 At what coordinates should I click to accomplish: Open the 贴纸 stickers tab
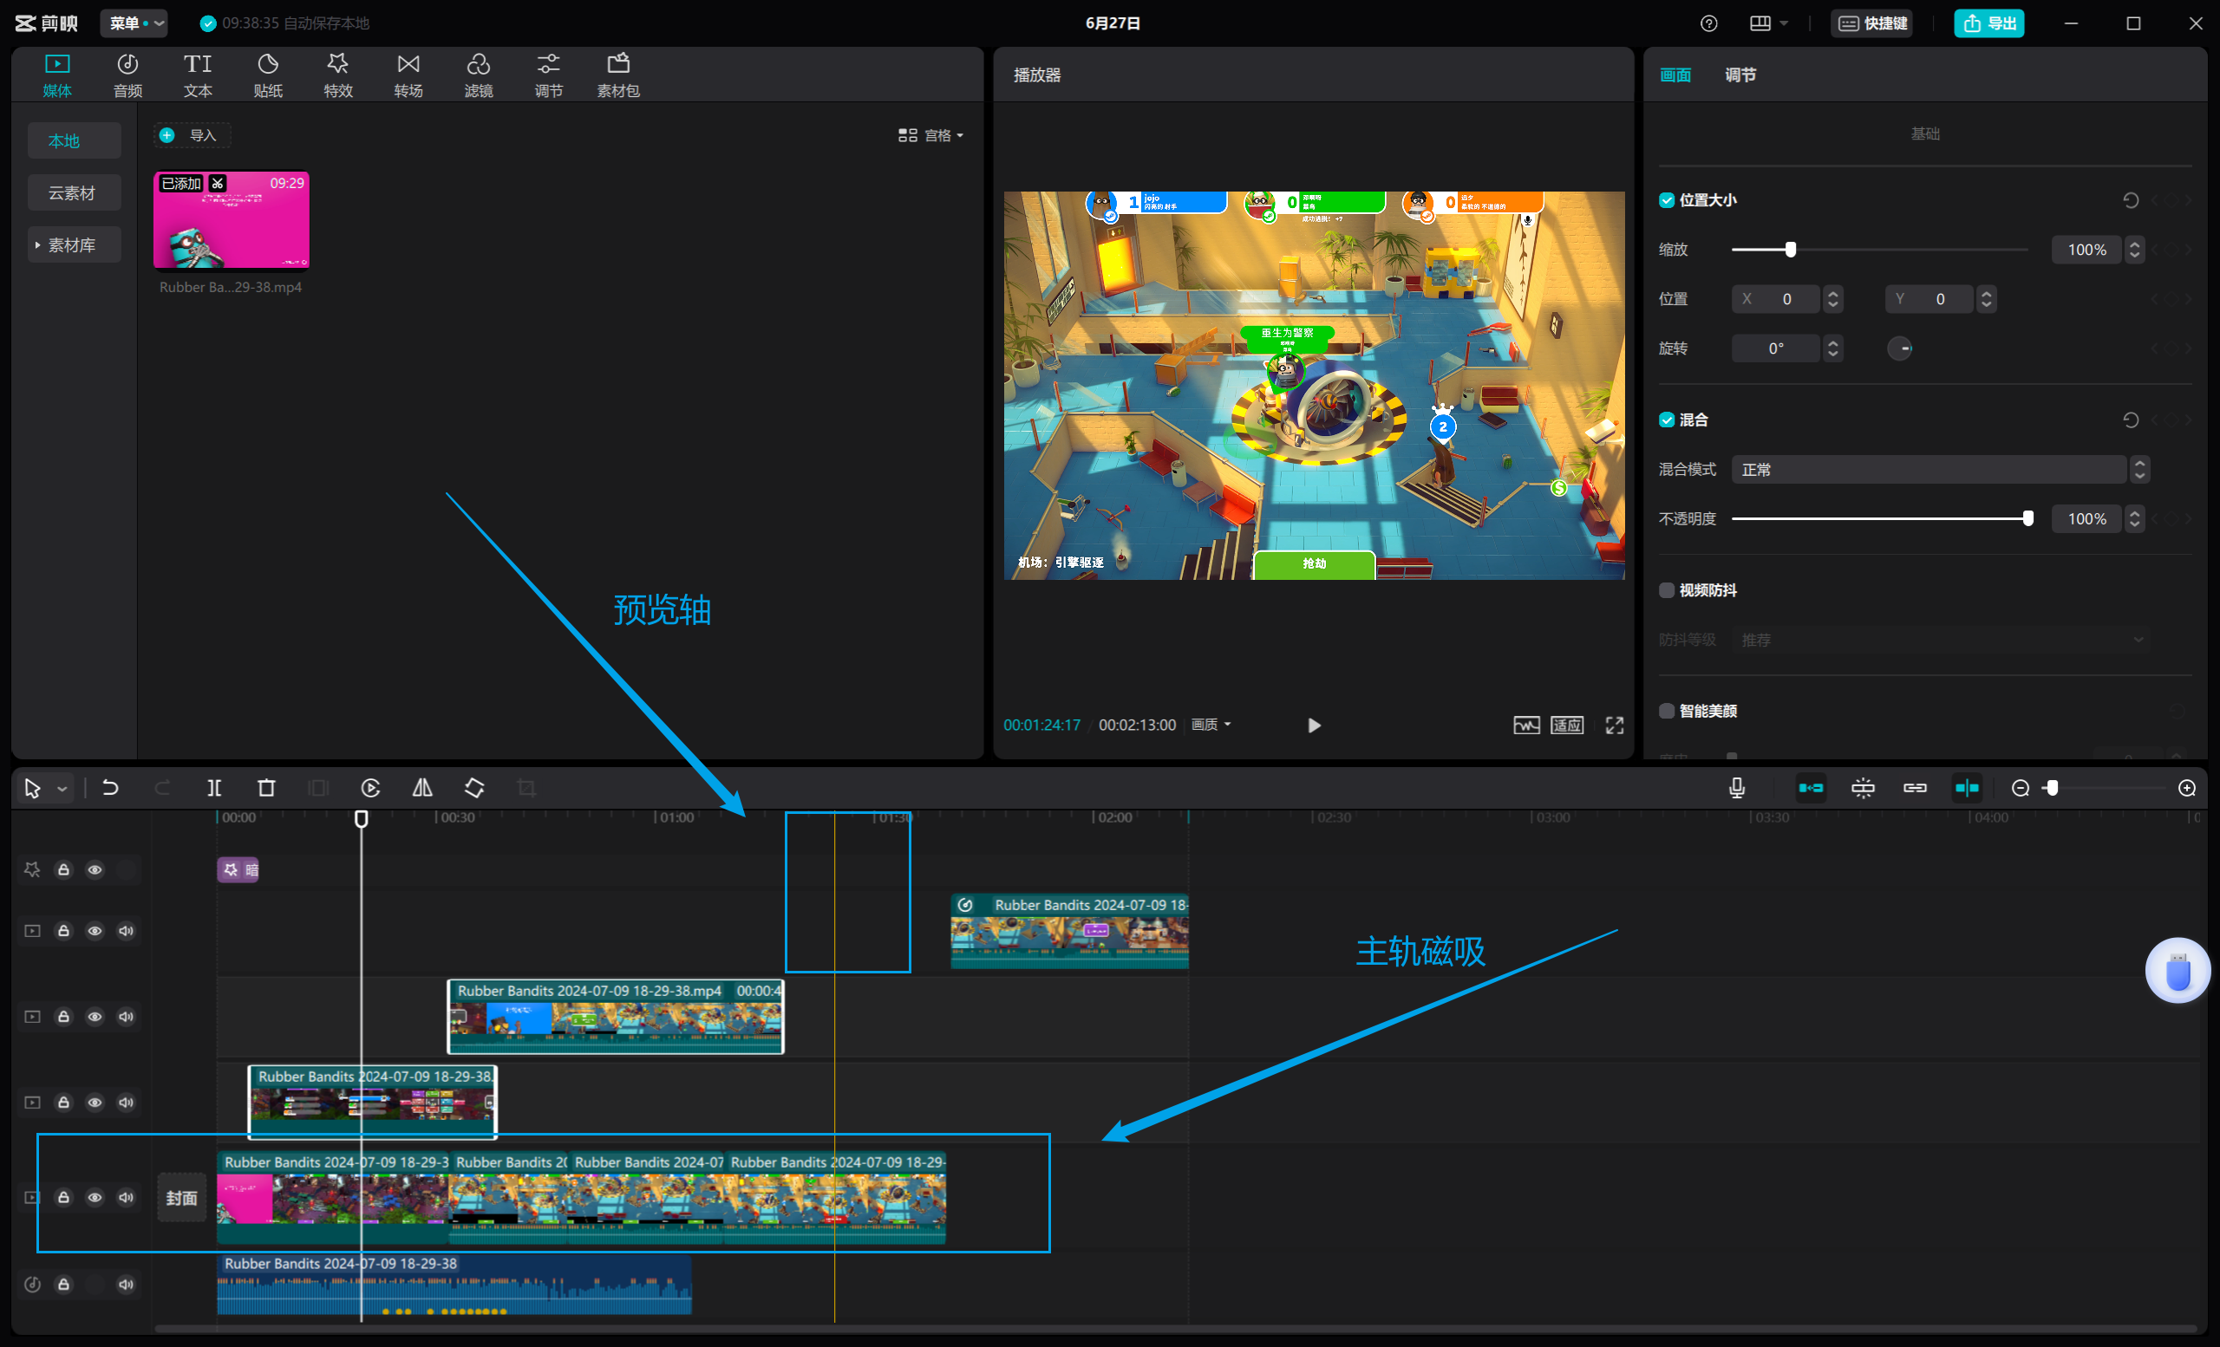click(x=269, y=75)
